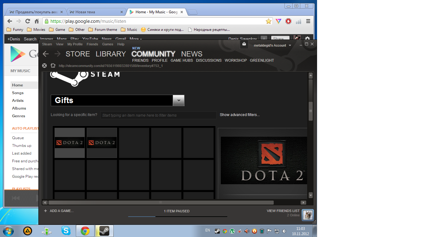The image size is (444, 237).
Task: Open the Friends menu in Steam
Action: tap(92, 44)
